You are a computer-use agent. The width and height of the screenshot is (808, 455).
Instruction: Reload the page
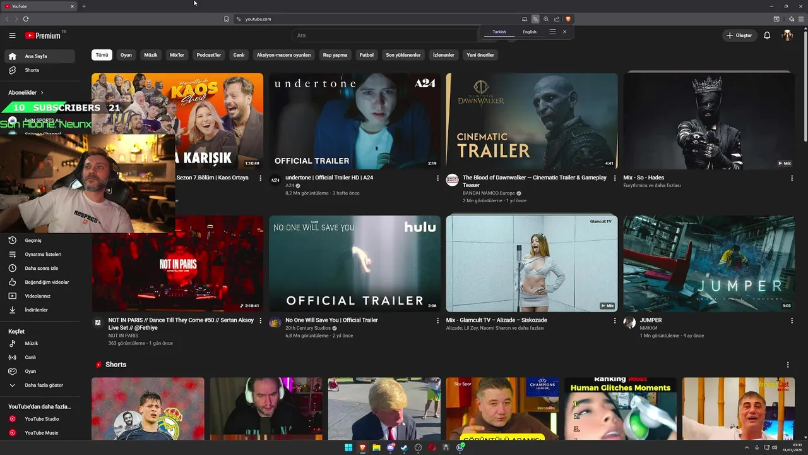(26, 19)
